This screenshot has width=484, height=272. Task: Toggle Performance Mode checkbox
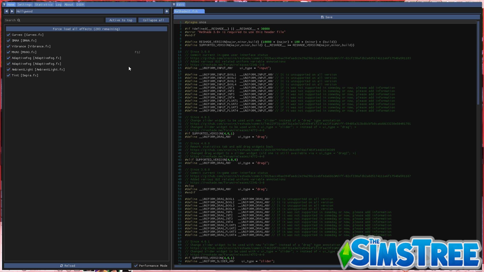(136, 266)
